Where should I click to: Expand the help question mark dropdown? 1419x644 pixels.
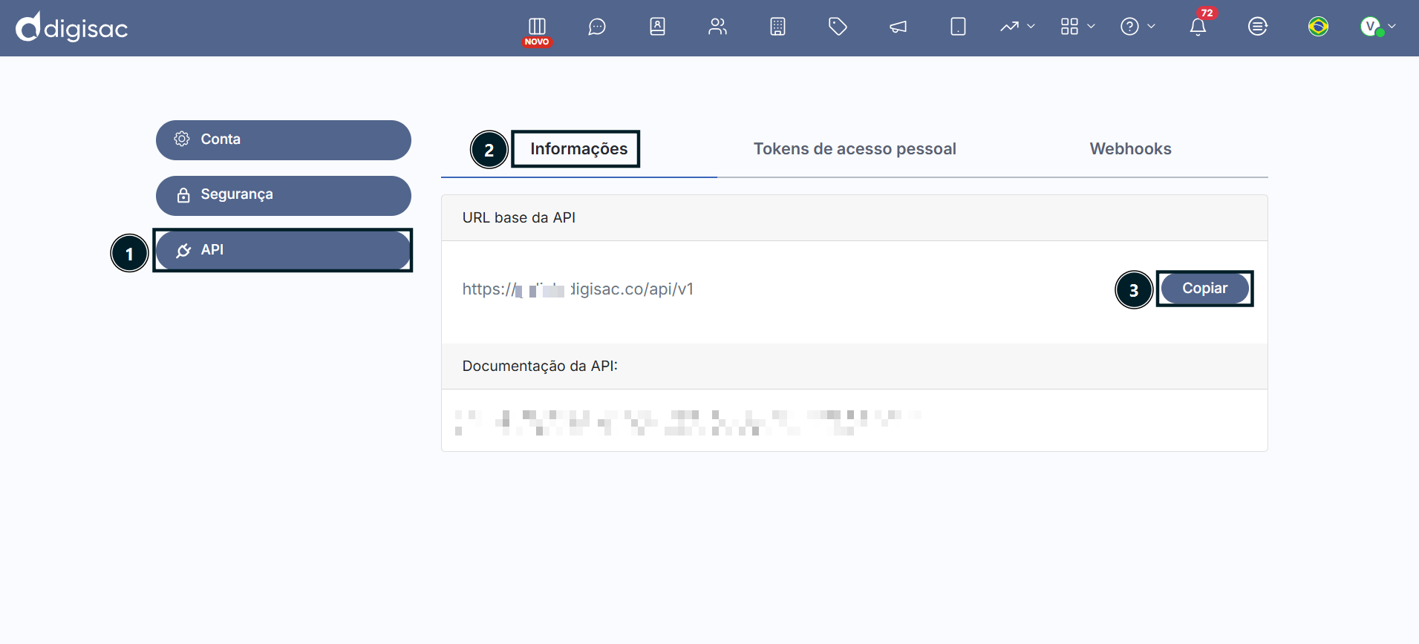pos(1138,27)
